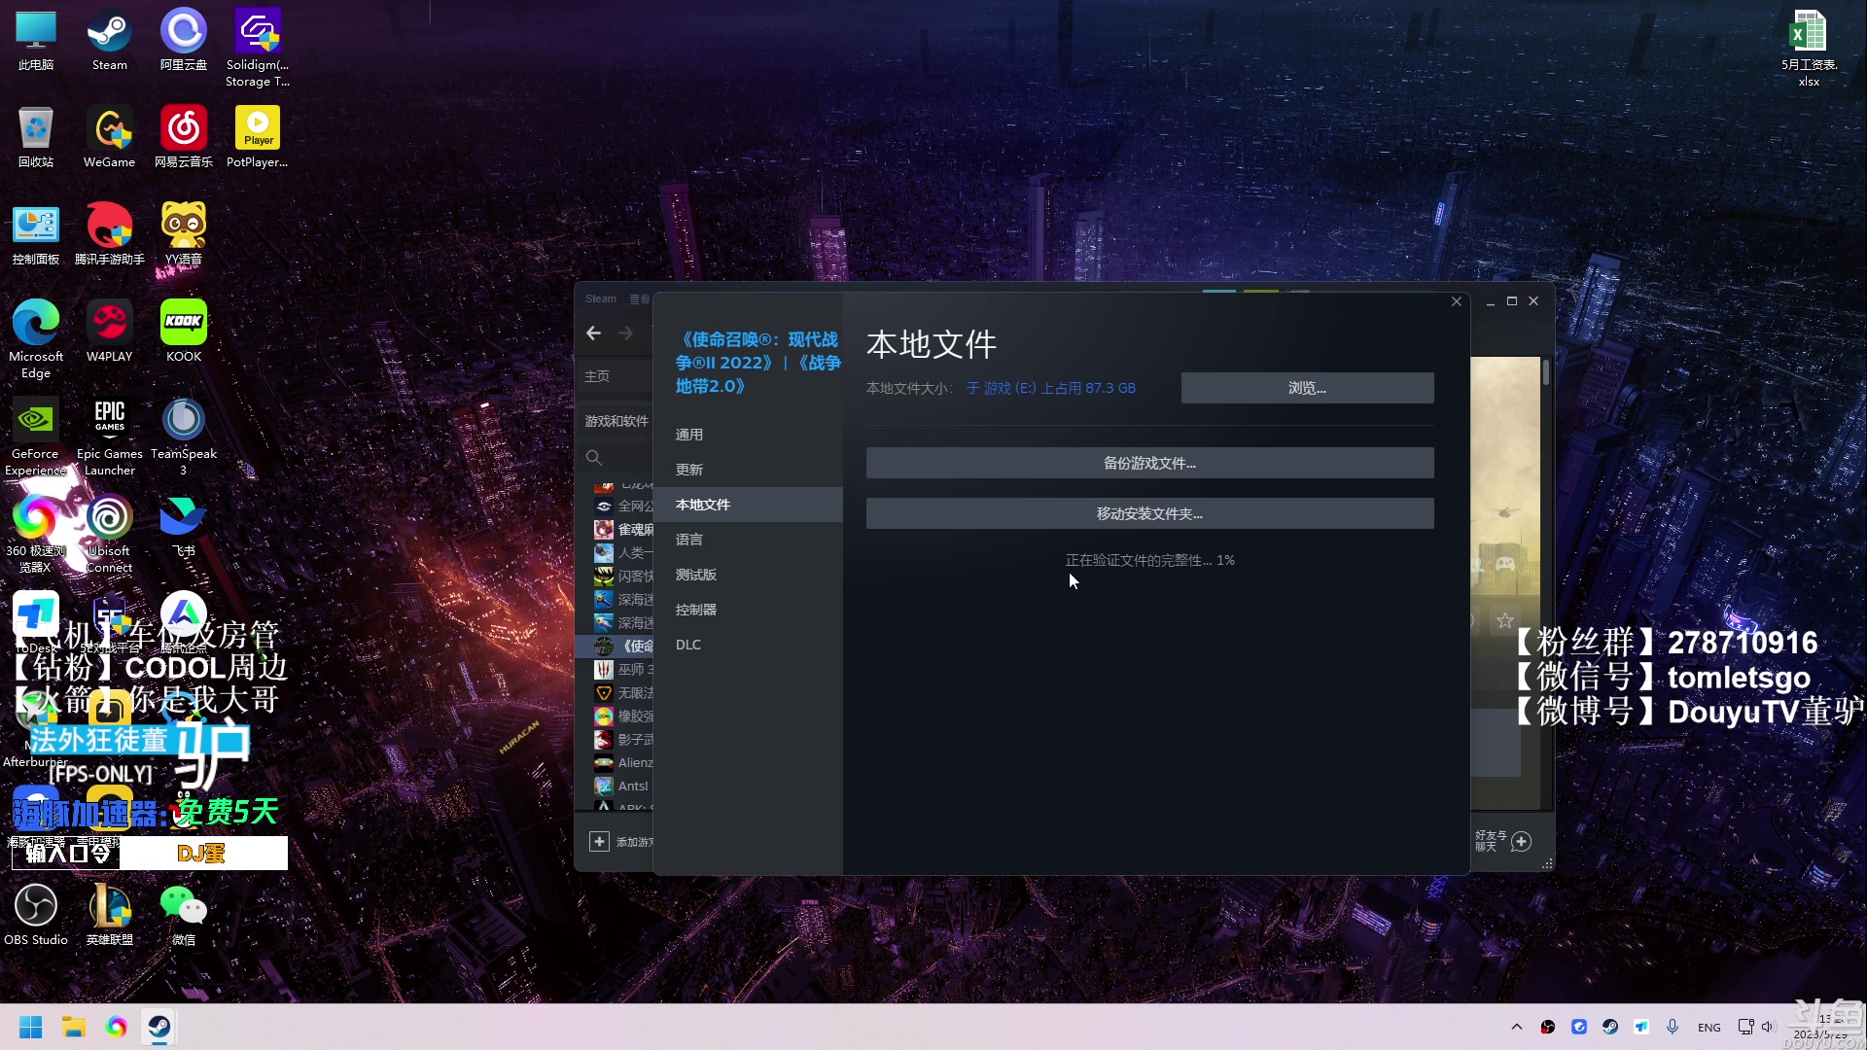This screenshot has height=1050, width=1867.
Task: Select the 无限法 game in library list
Action: [623, 693]
